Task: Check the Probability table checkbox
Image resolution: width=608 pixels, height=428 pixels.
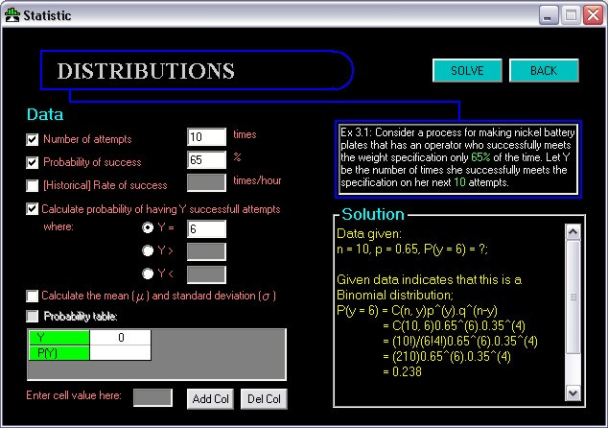Action: tap(33, 317)
